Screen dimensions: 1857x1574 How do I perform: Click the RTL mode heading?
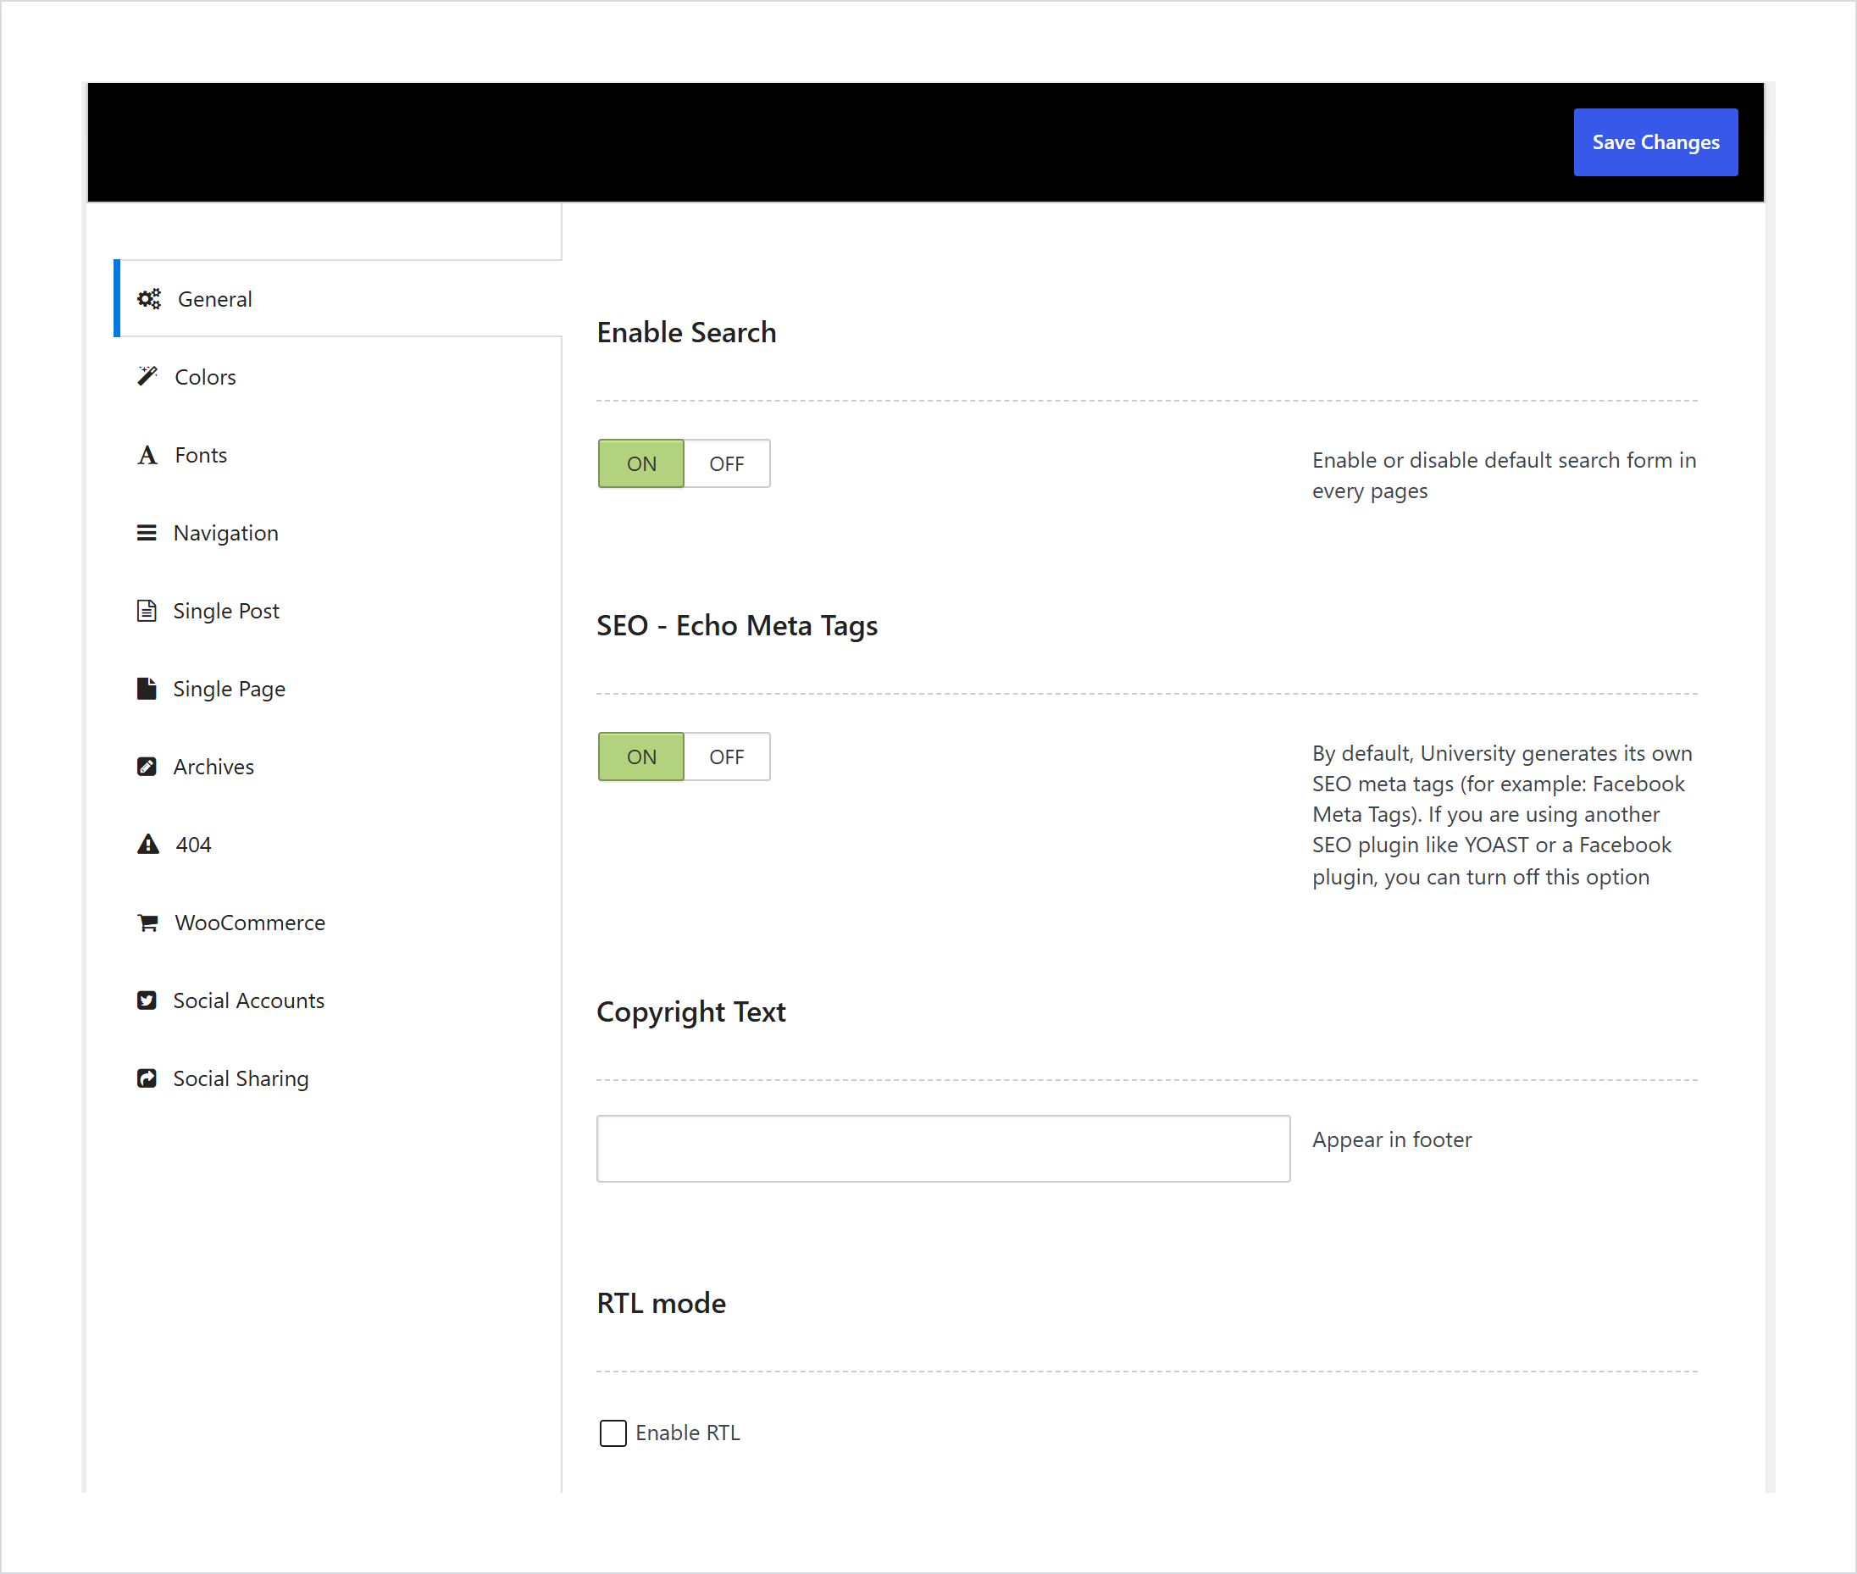tap(662, 1303)
